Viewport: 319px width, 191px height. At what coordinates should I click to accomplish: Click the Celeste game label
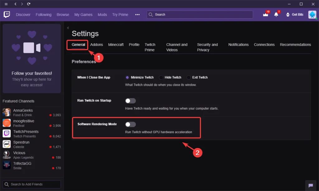[x=19, y=147]
